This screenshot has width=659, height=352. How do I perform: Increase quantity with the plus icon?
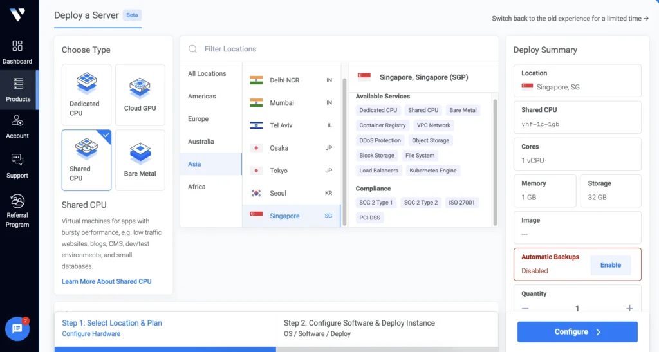(x=629, y=308)
